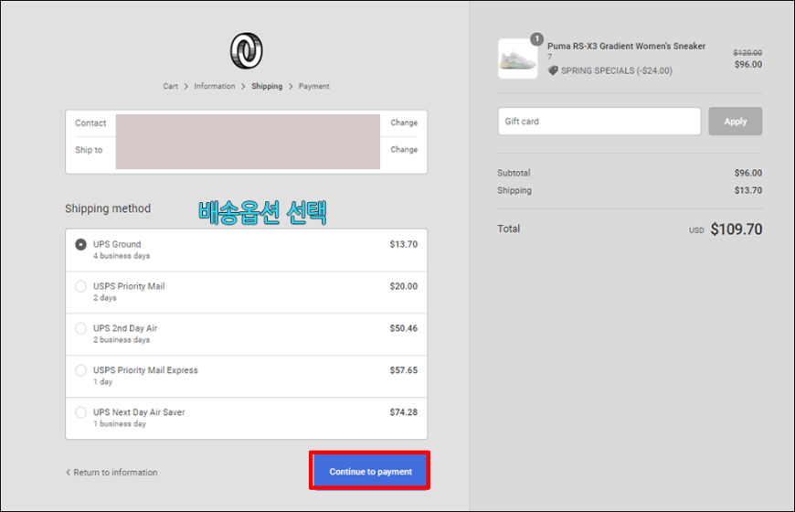Screen dimensions: 795x512
Task: Click Payment breadcrumb step
Action: pos(313,86)
